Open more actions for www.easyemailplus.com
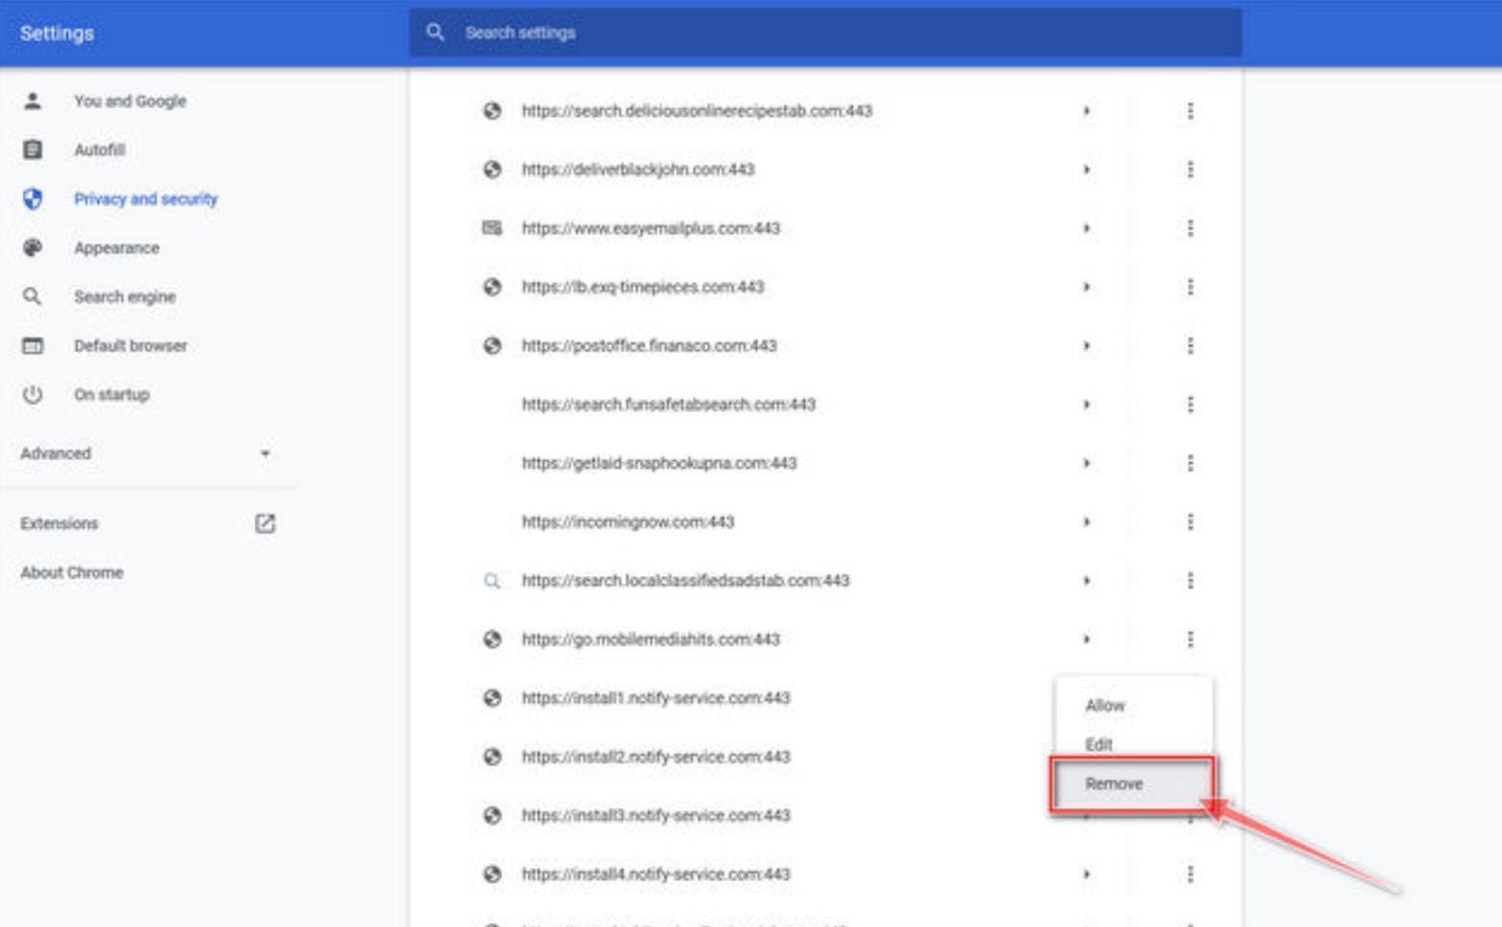The image size is (1502, 927). [x=1190, y=228]
